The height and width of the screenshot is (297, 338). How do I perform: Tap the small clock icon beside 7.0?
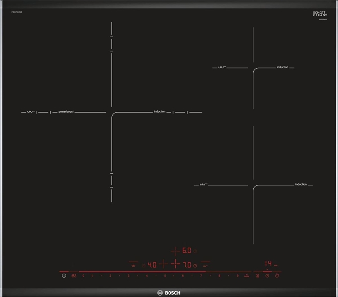pos(195,266)
